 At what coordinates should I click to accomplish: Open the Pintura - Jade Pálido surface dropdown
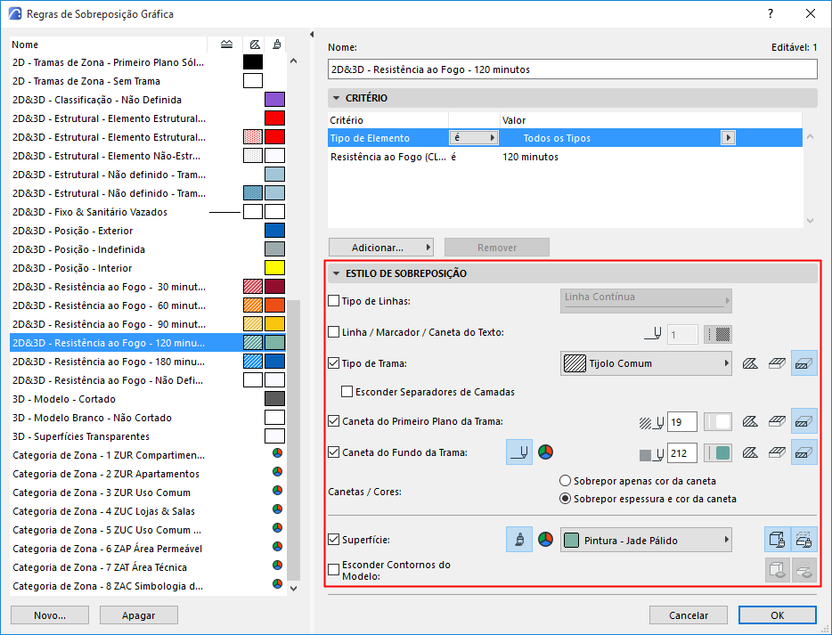646,541
